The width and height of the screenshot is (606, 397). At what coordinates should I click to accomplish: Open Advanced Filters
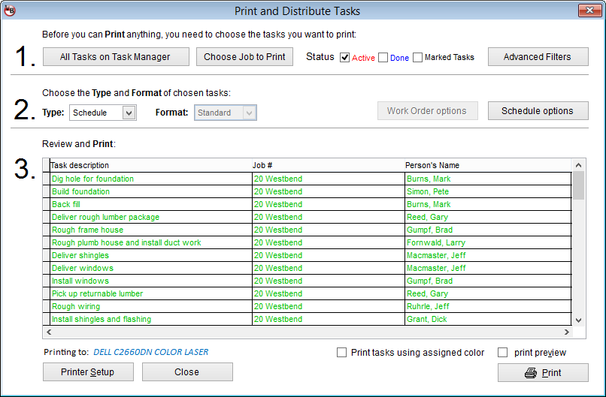pyautogui.click(x=537, y=57)
